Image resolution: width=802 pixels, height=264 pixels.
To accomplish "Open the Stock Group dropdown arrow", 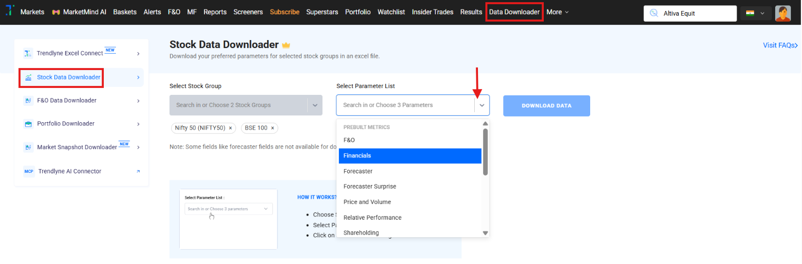I will (315, 105).
